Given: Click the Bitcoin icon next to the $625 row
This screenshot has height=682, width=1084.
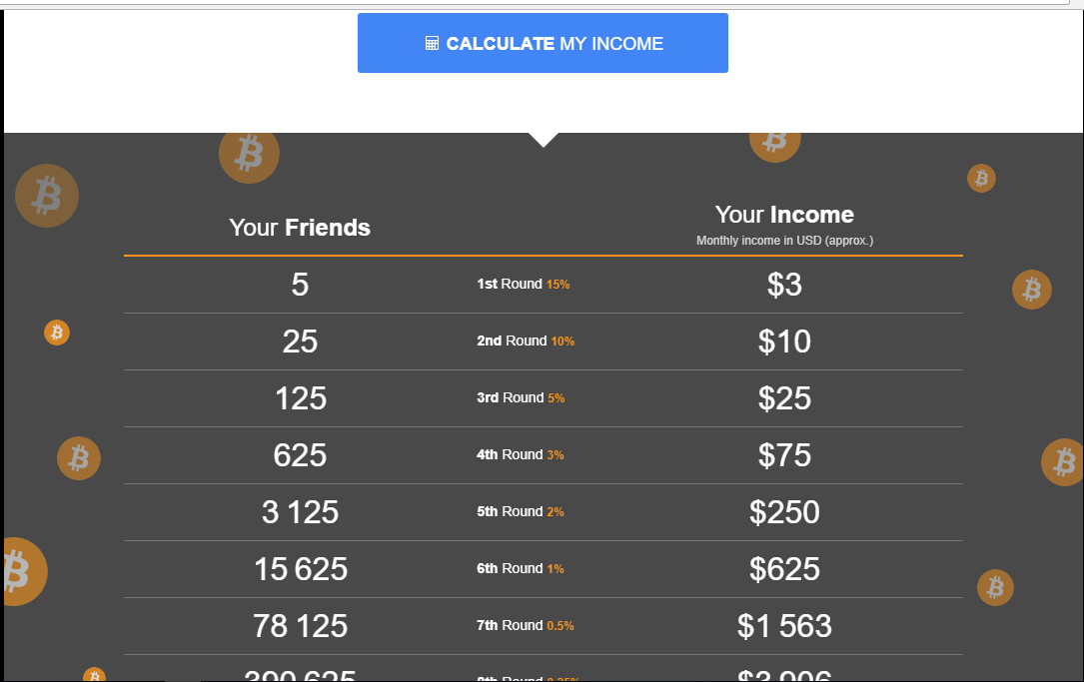Looking at the screenshot, I should (x=995, y=588).
